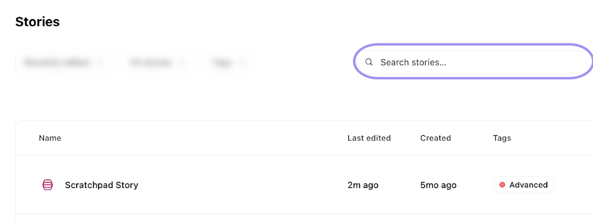Screen dimensions: 593x220
Task: Click the chevron on first filter dropdown
Action: (99, 62)
